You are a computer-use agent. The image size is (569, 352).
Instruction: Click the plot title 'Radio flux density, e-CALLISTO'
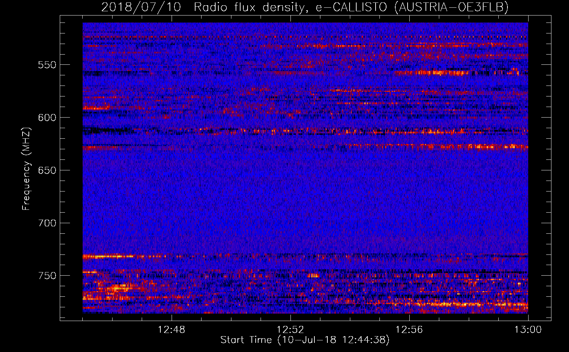pos(290,7)
